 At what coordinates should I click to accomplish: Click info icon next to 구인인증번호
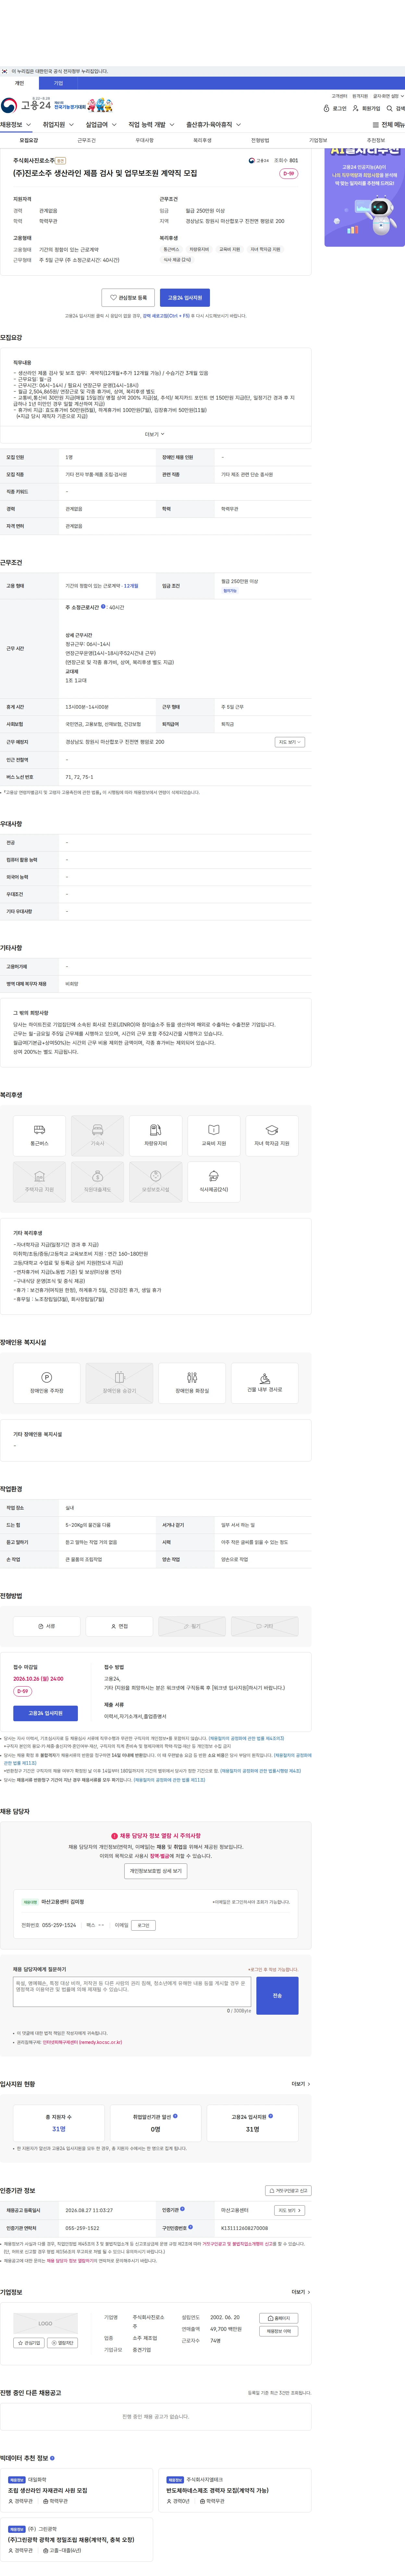190,2227
